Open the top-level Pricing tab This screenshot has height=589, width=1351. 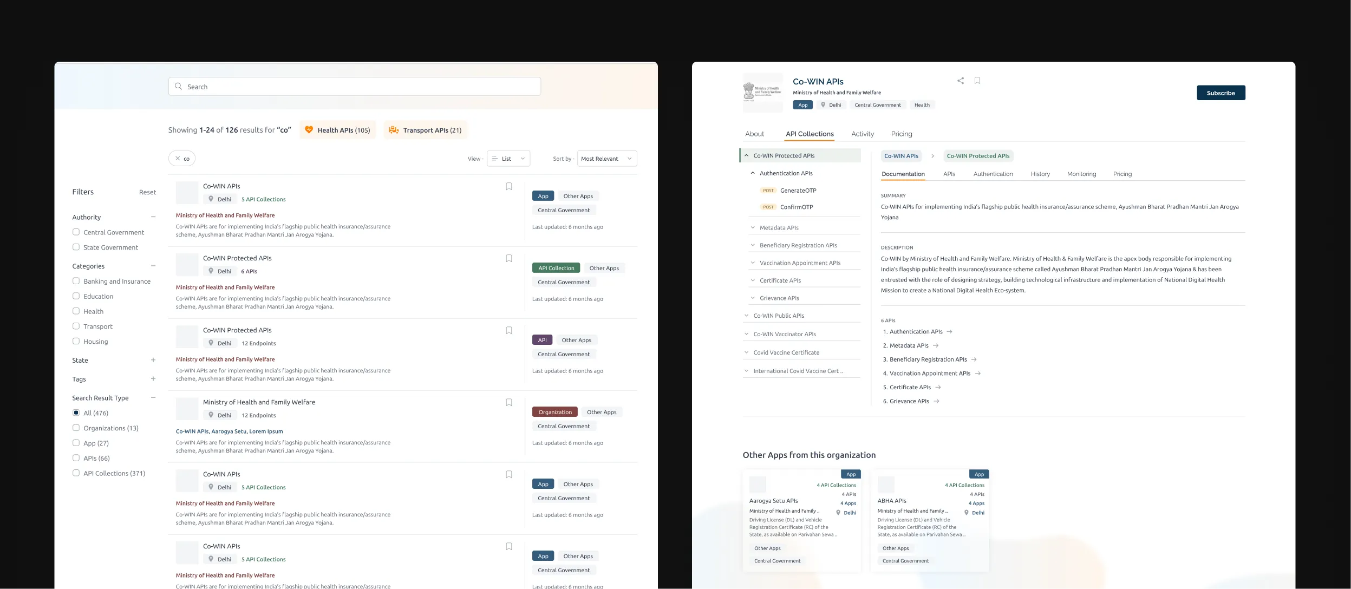tap(902, 134)
